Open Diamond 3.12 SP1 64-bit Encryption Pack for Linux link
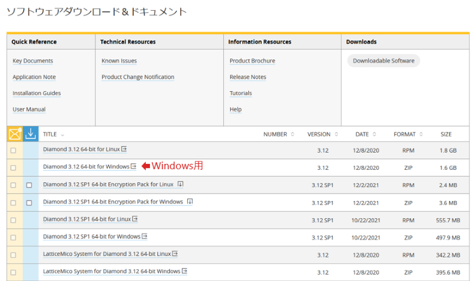474x281 pixels. [x=108, y=184]
